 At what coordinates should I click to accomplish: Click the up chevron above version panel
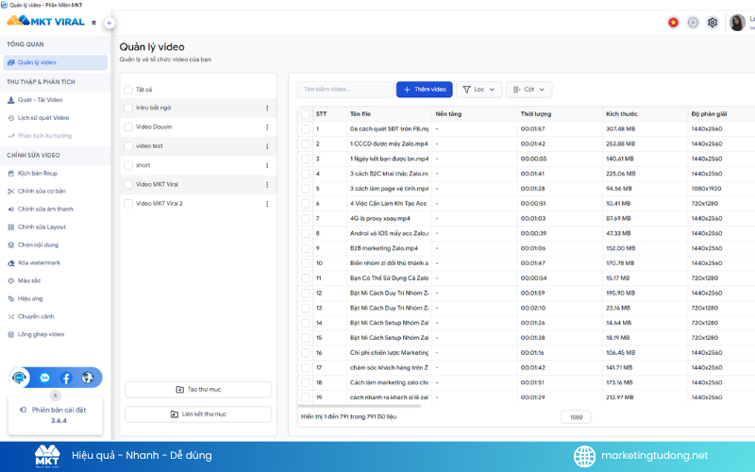pos(56,396)
